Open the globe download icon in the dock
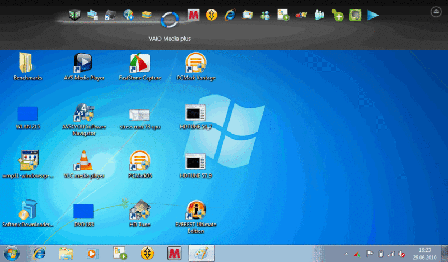This screenshot has width=448, height=262. pyautogui.click(x=129, y=15)
